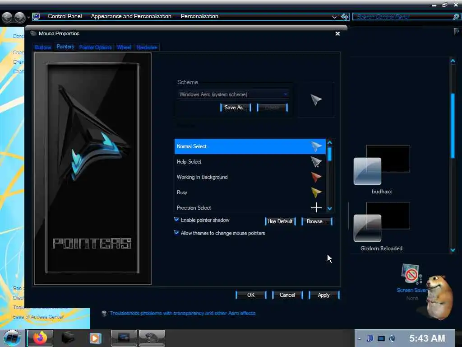462x347 pixels.
Task: Click the Action Center flag tray icon
Action: 370,338
